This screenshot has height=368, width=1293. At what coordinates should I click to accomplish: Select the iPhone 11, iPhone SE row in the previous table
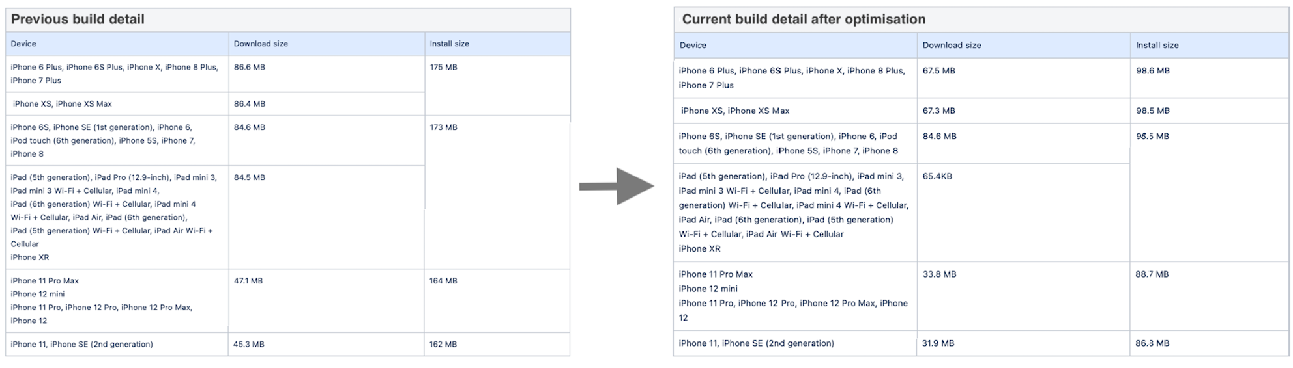coord(288,344)
